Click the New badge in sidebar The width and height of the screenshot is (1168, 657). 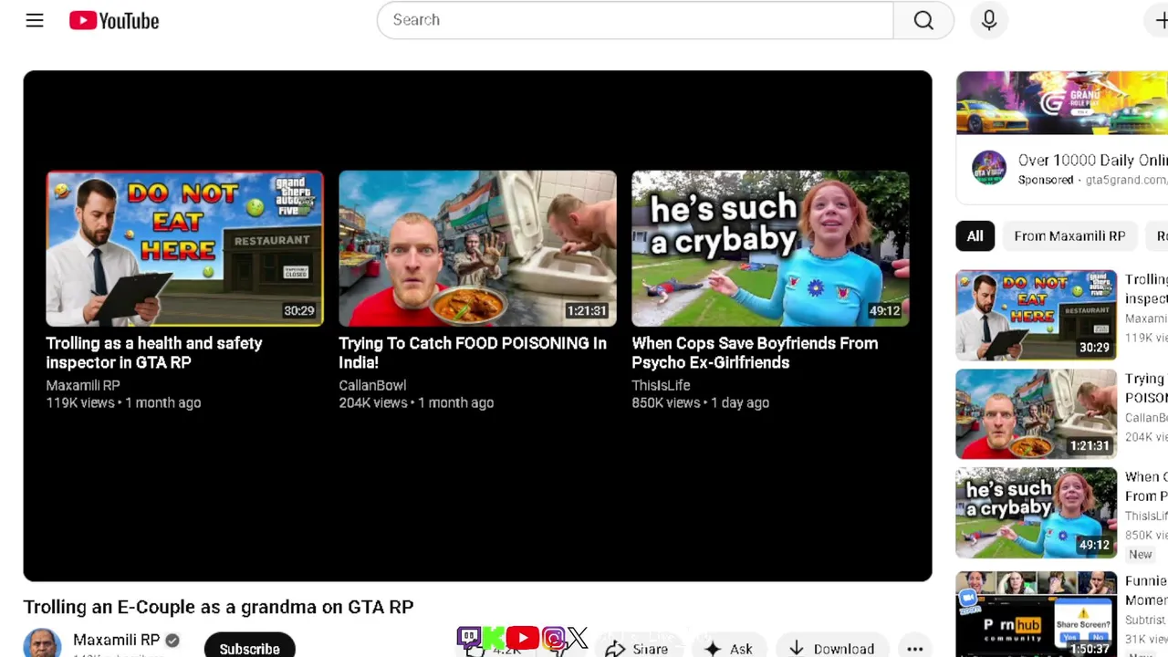[1141, 554]
